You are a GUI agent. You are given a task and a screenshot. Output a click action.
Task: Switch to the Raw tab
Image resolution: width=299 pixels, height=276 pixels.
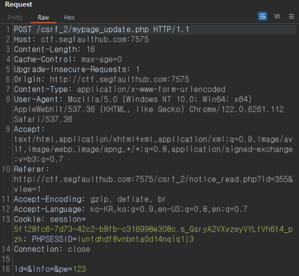tap(44, 18)
